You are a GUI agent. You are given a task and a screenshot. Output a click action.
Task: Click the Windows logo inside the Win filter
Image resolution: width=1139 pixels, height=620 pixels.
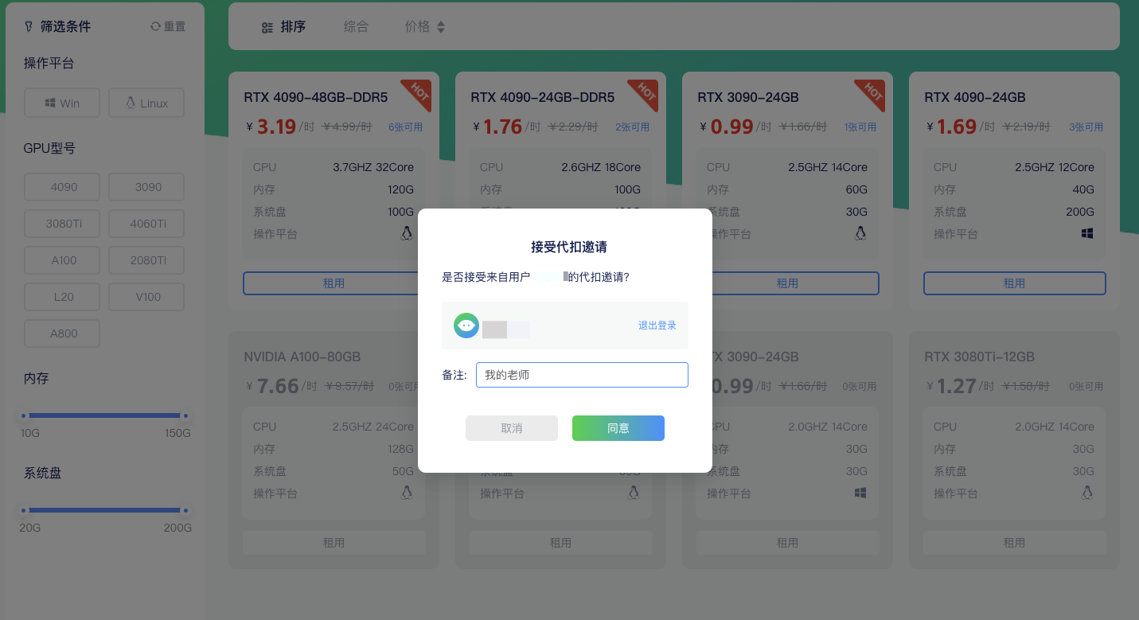48,102
